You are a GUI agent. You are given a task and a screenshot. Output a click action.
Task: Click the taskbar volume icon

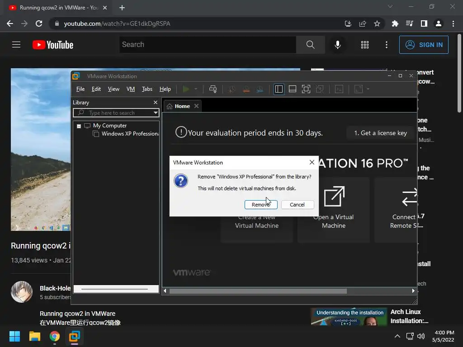click(421, 336)
